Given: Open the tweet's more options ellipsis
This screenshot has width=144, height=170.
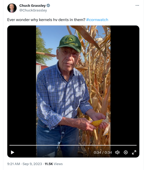Looking at the screenshot, I should [137, 5].
